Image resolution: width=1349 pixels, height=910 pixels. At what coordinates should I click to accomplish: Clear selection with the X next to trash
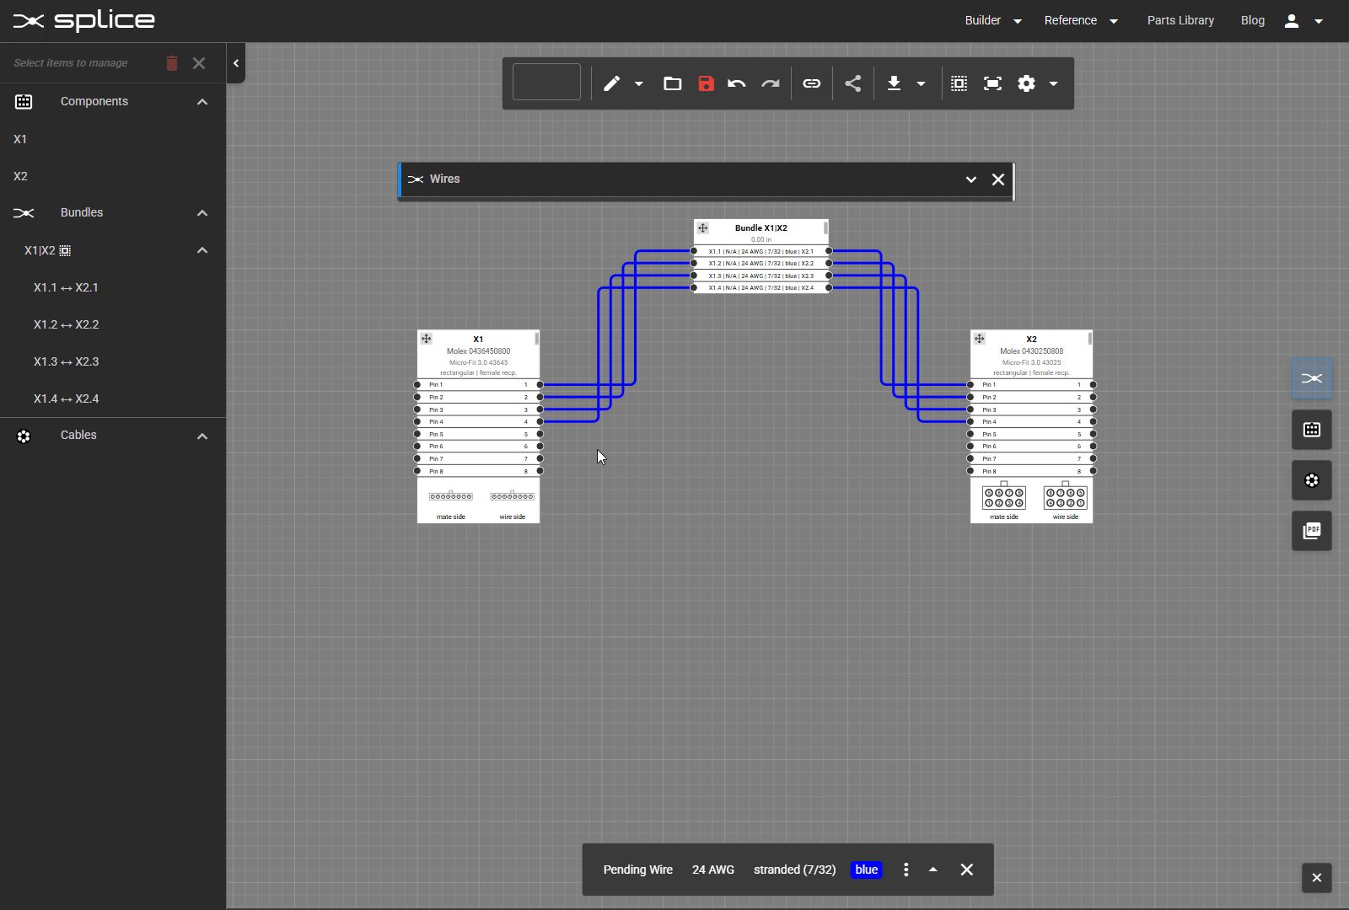pos(199,63)
